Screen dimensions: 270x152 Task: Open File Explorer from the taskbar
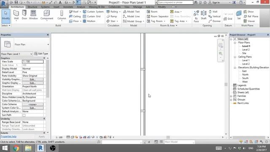[x=28, y=148]
